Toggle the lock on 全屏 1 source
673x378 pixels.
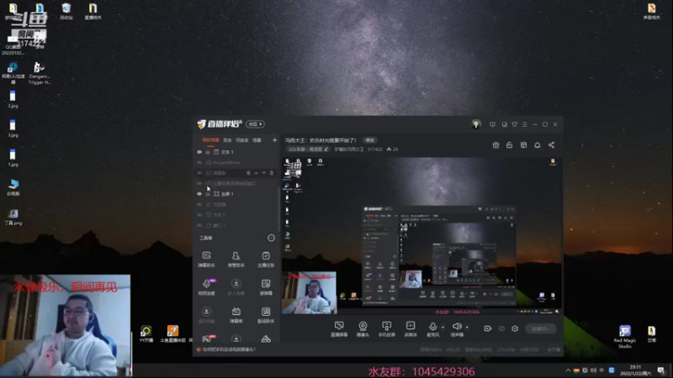tap(208, 194)
